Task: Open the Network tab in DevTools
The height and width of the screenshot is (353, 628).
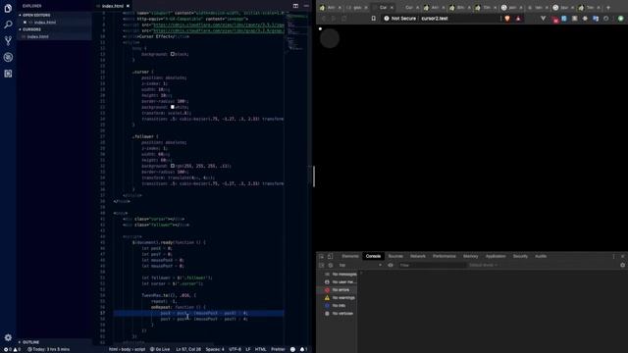Action: [418, 256]
